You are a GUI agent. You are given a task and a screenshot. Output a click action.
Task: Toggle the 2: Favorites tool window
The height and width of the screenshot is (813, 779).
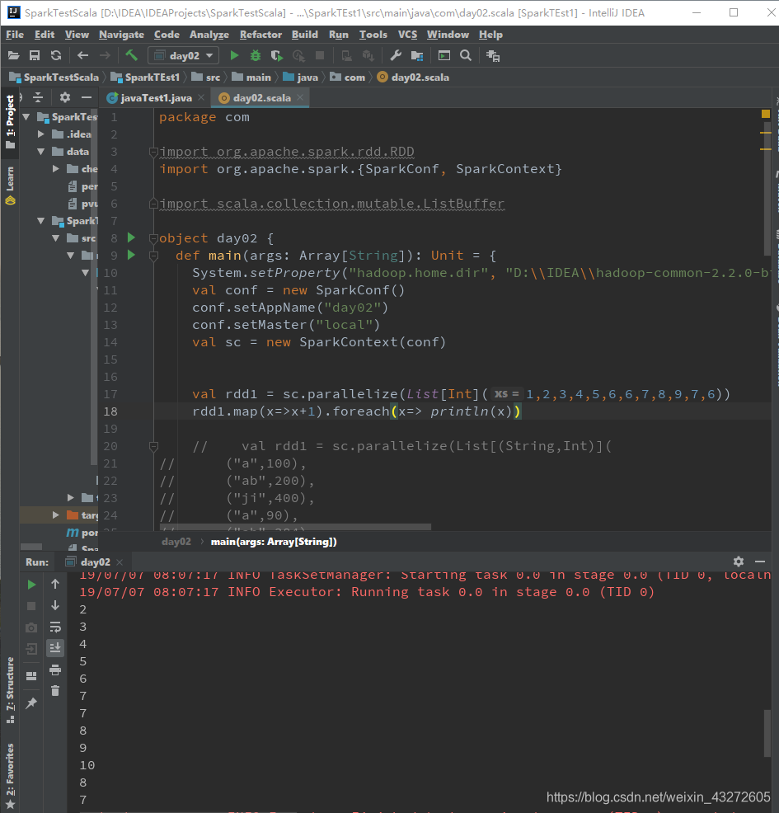pyautogui.click(x=10, y=776)
